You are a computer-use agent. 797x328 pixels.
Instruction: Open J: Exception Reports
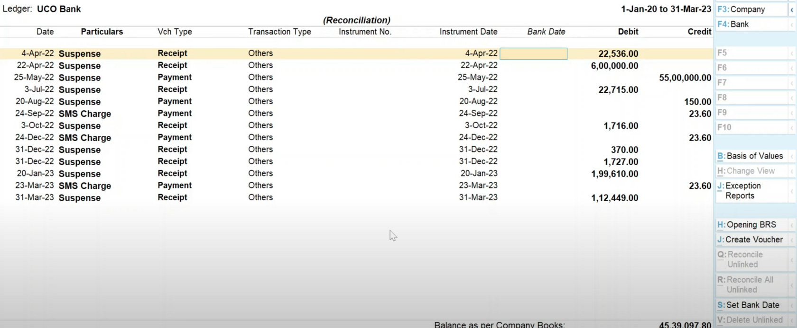(751, 191)
